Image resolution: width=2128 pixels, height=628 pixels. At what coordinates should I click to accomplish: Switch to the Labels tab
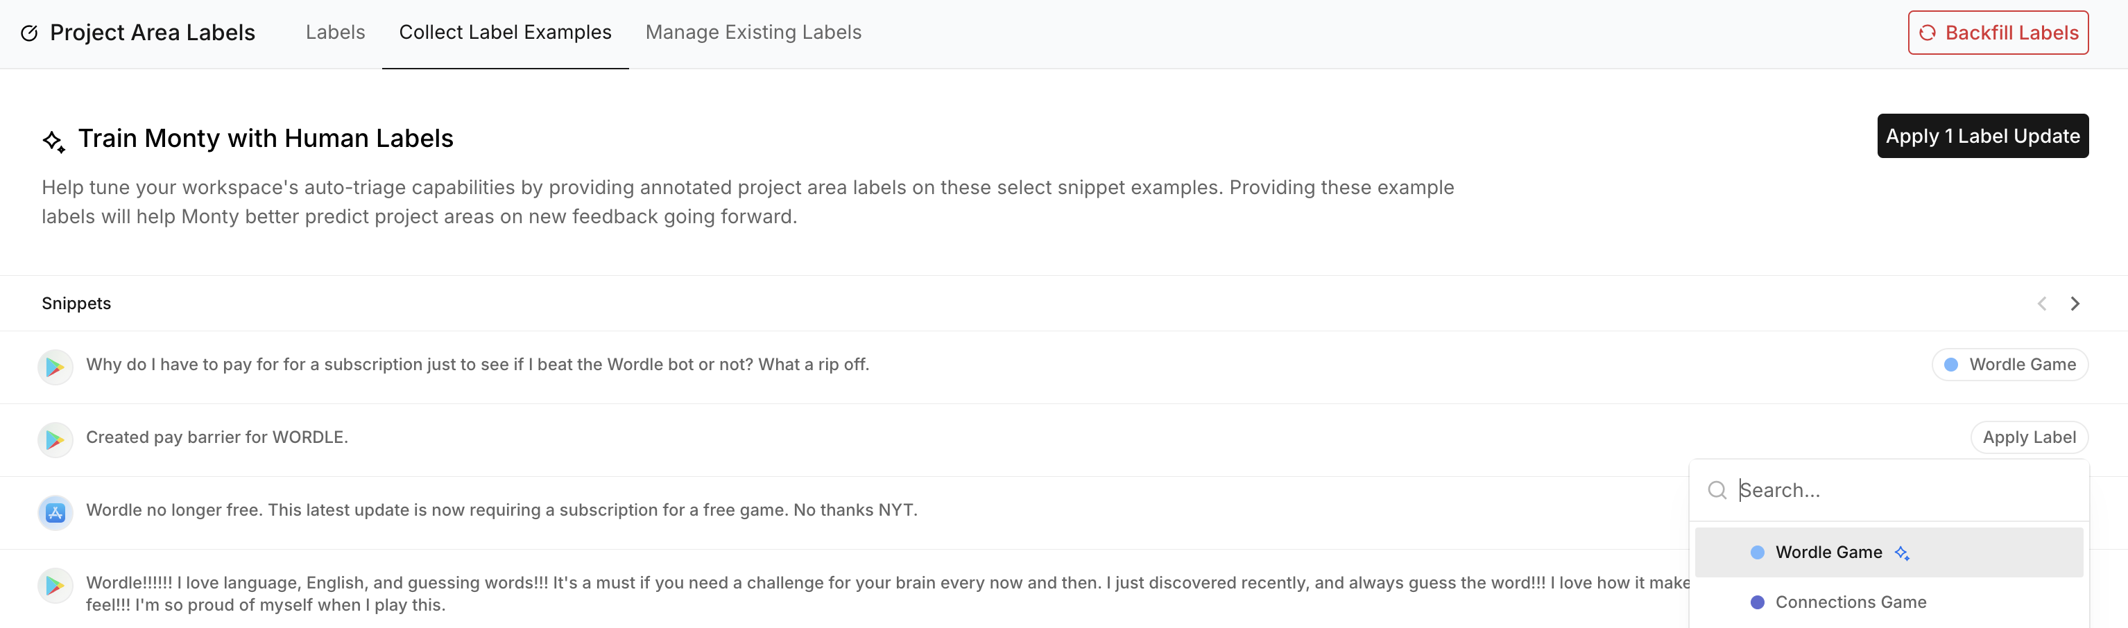tap(336, 32)
